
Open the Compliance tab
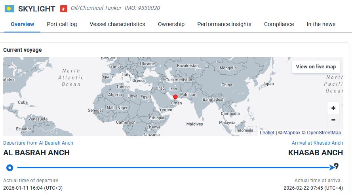pyautogui.click(x=279, y=24)
